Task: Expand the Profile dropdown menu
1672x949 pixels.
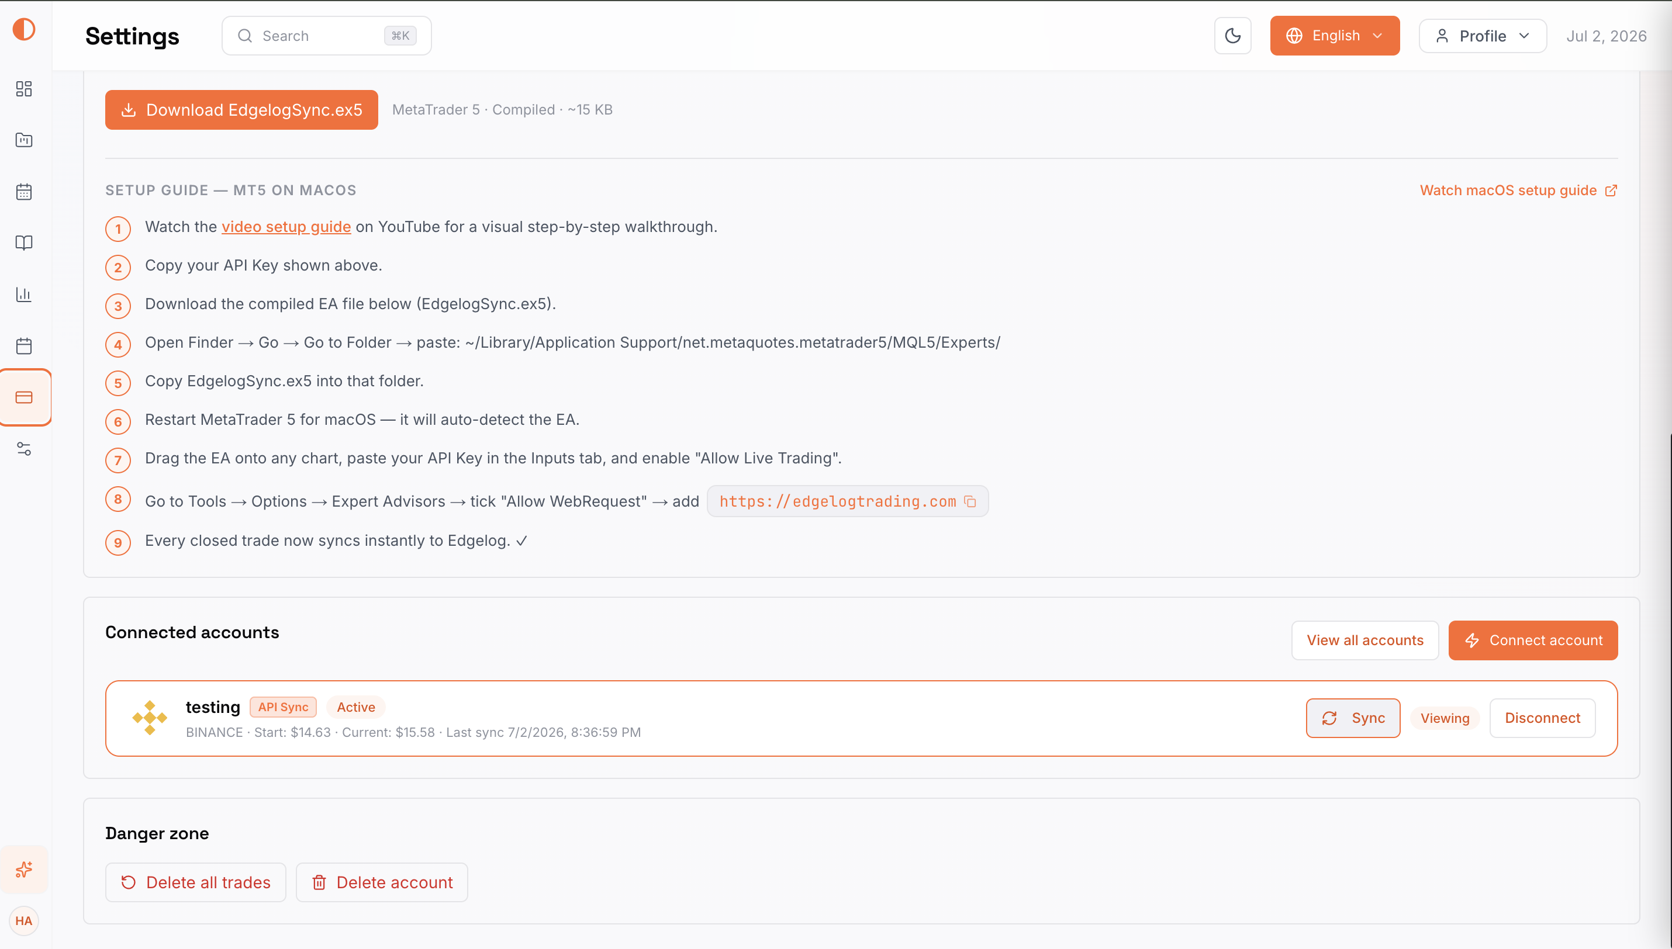Action: pos(1483,36)
